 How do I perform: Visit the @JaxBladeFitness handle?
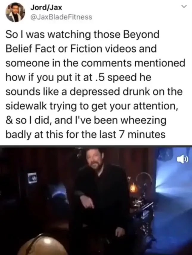point(61,17)
